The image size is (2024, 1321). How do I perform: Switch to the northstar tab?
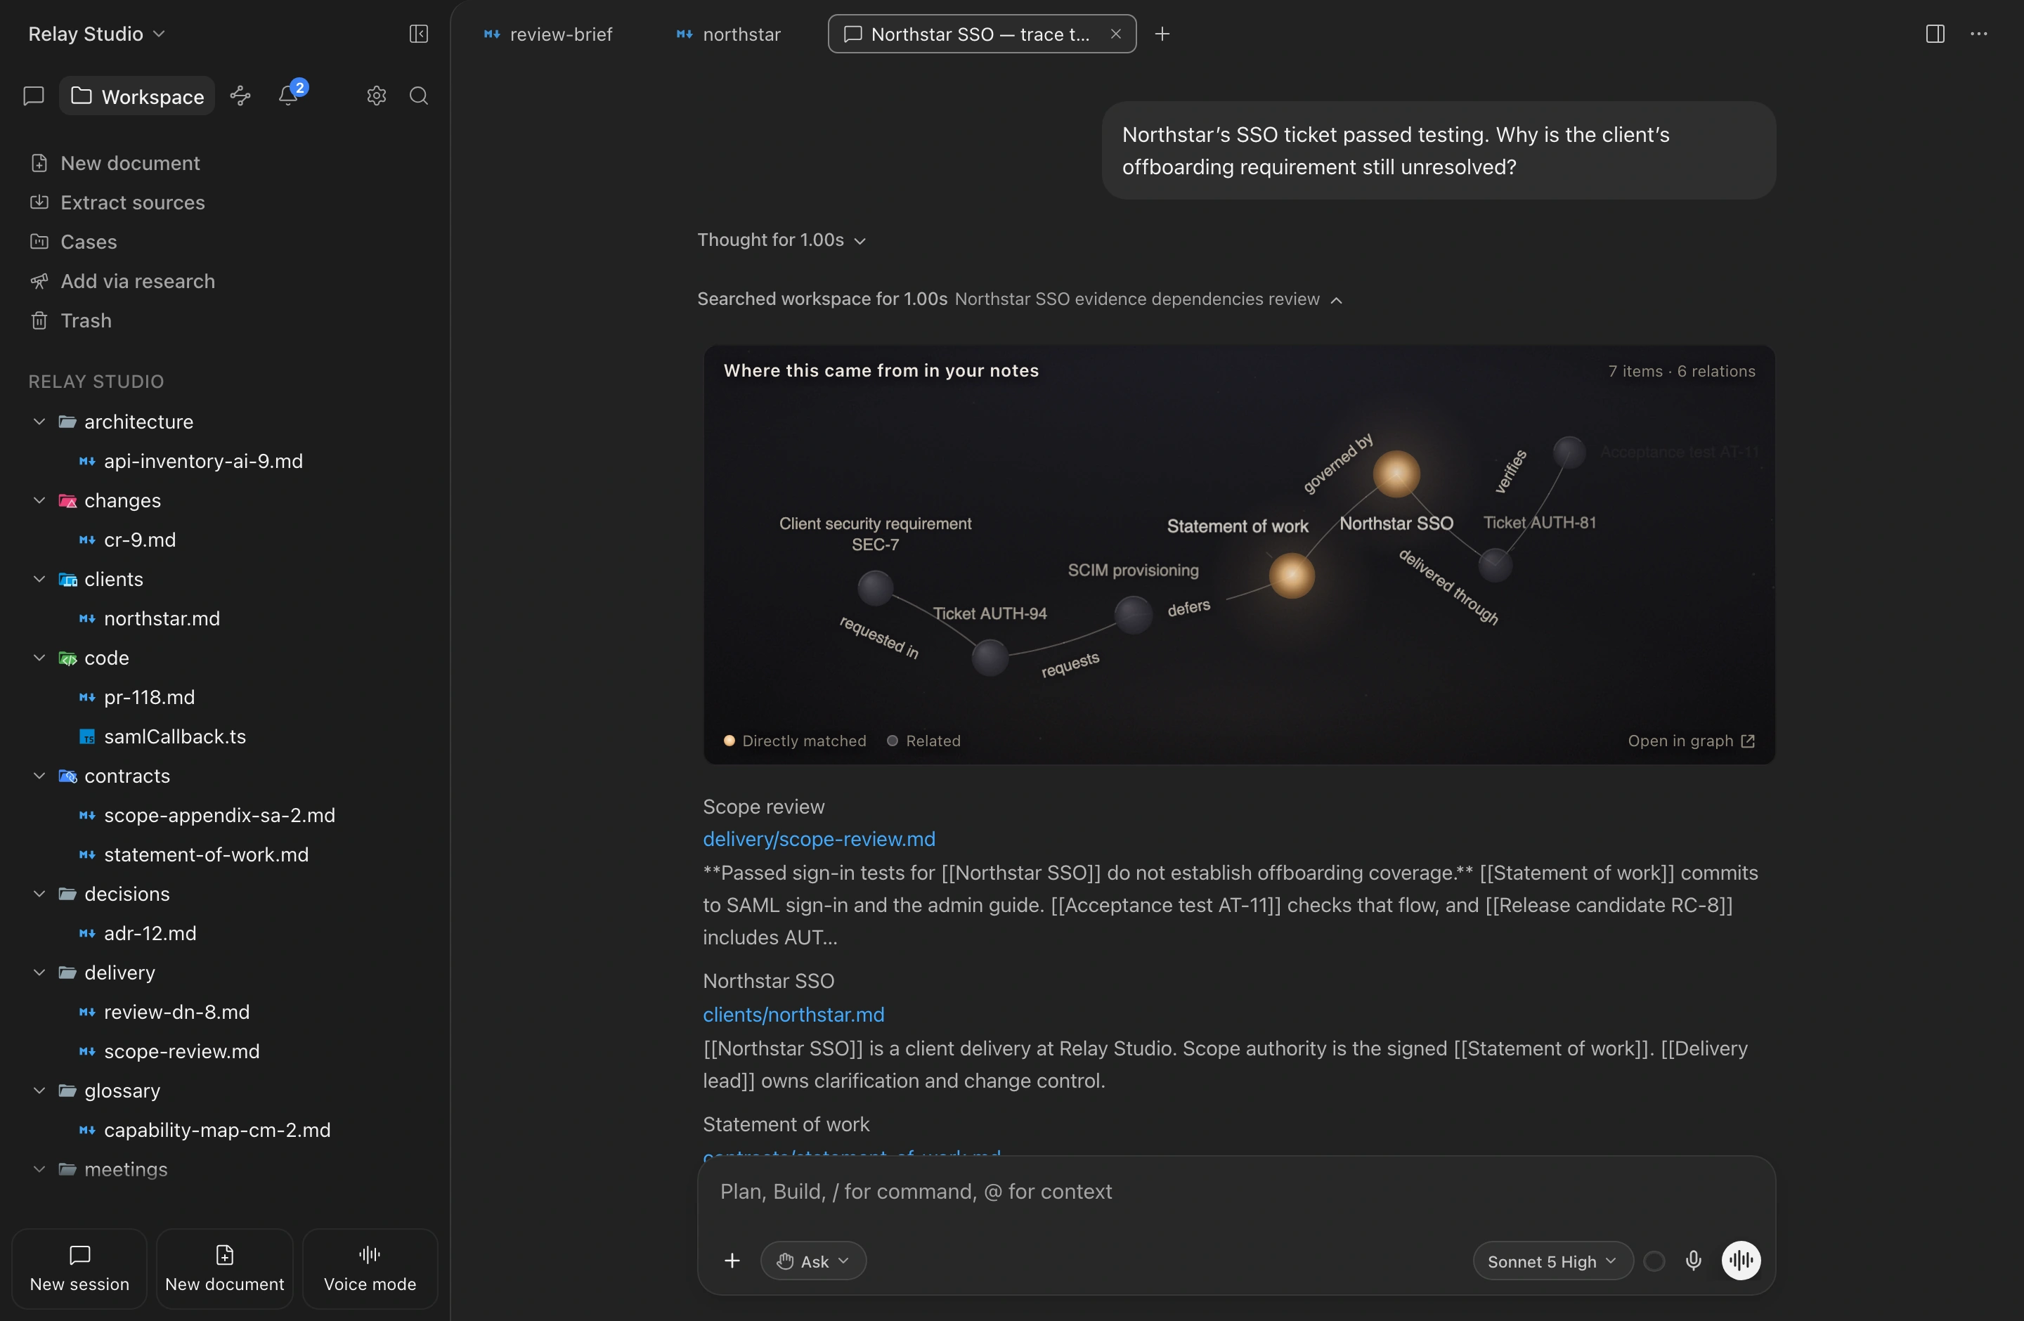coord(729,34)
